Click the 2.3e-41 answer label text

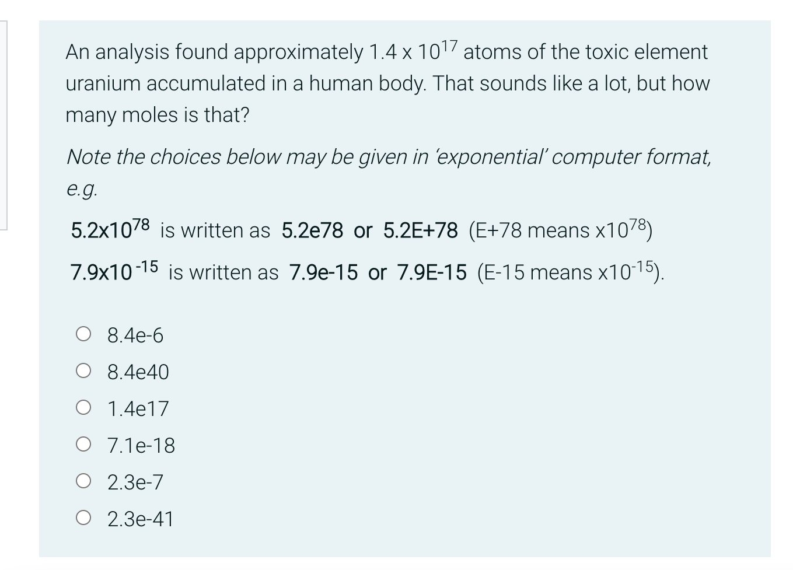coord(139,519)
